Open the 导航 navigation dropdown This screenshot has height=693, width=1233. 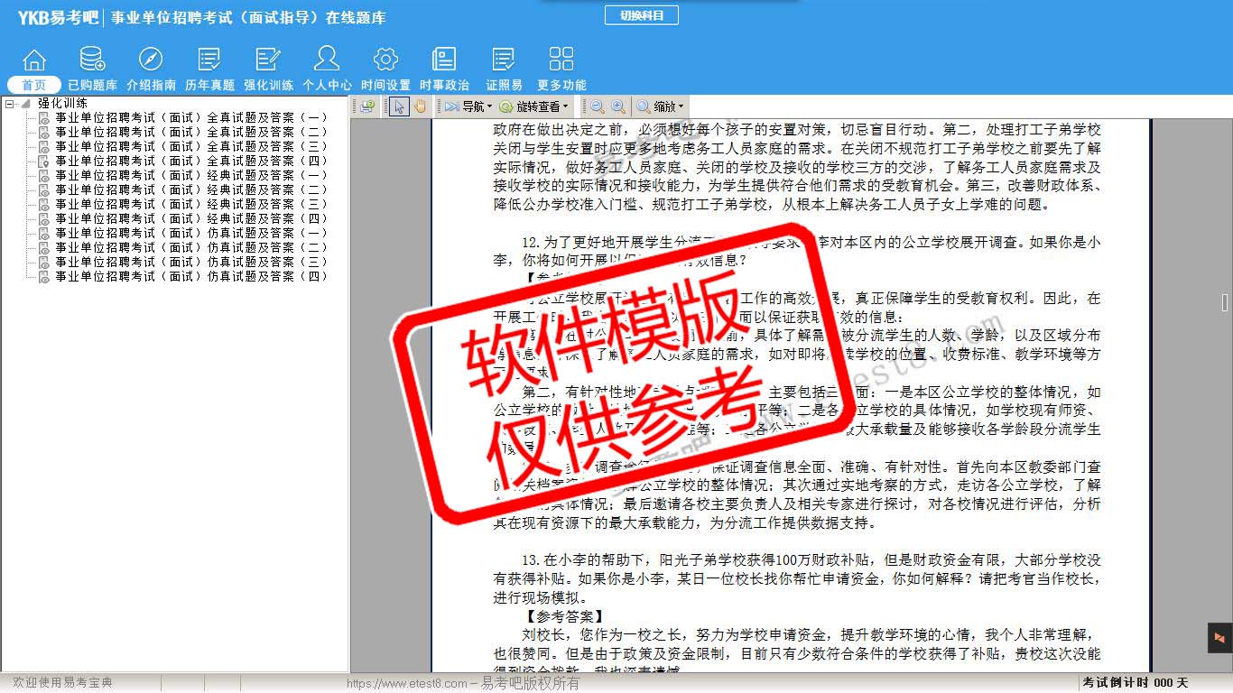click(468, 106)
